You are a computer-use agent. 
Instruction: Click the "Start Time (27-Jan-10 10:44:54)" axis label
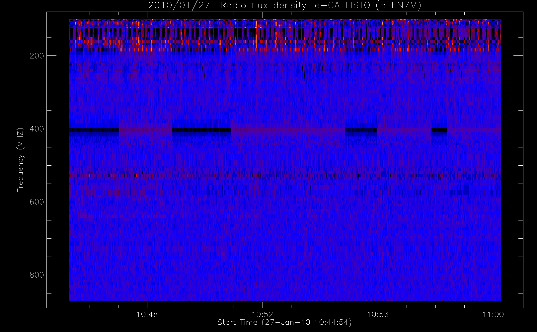click(284, 322)
